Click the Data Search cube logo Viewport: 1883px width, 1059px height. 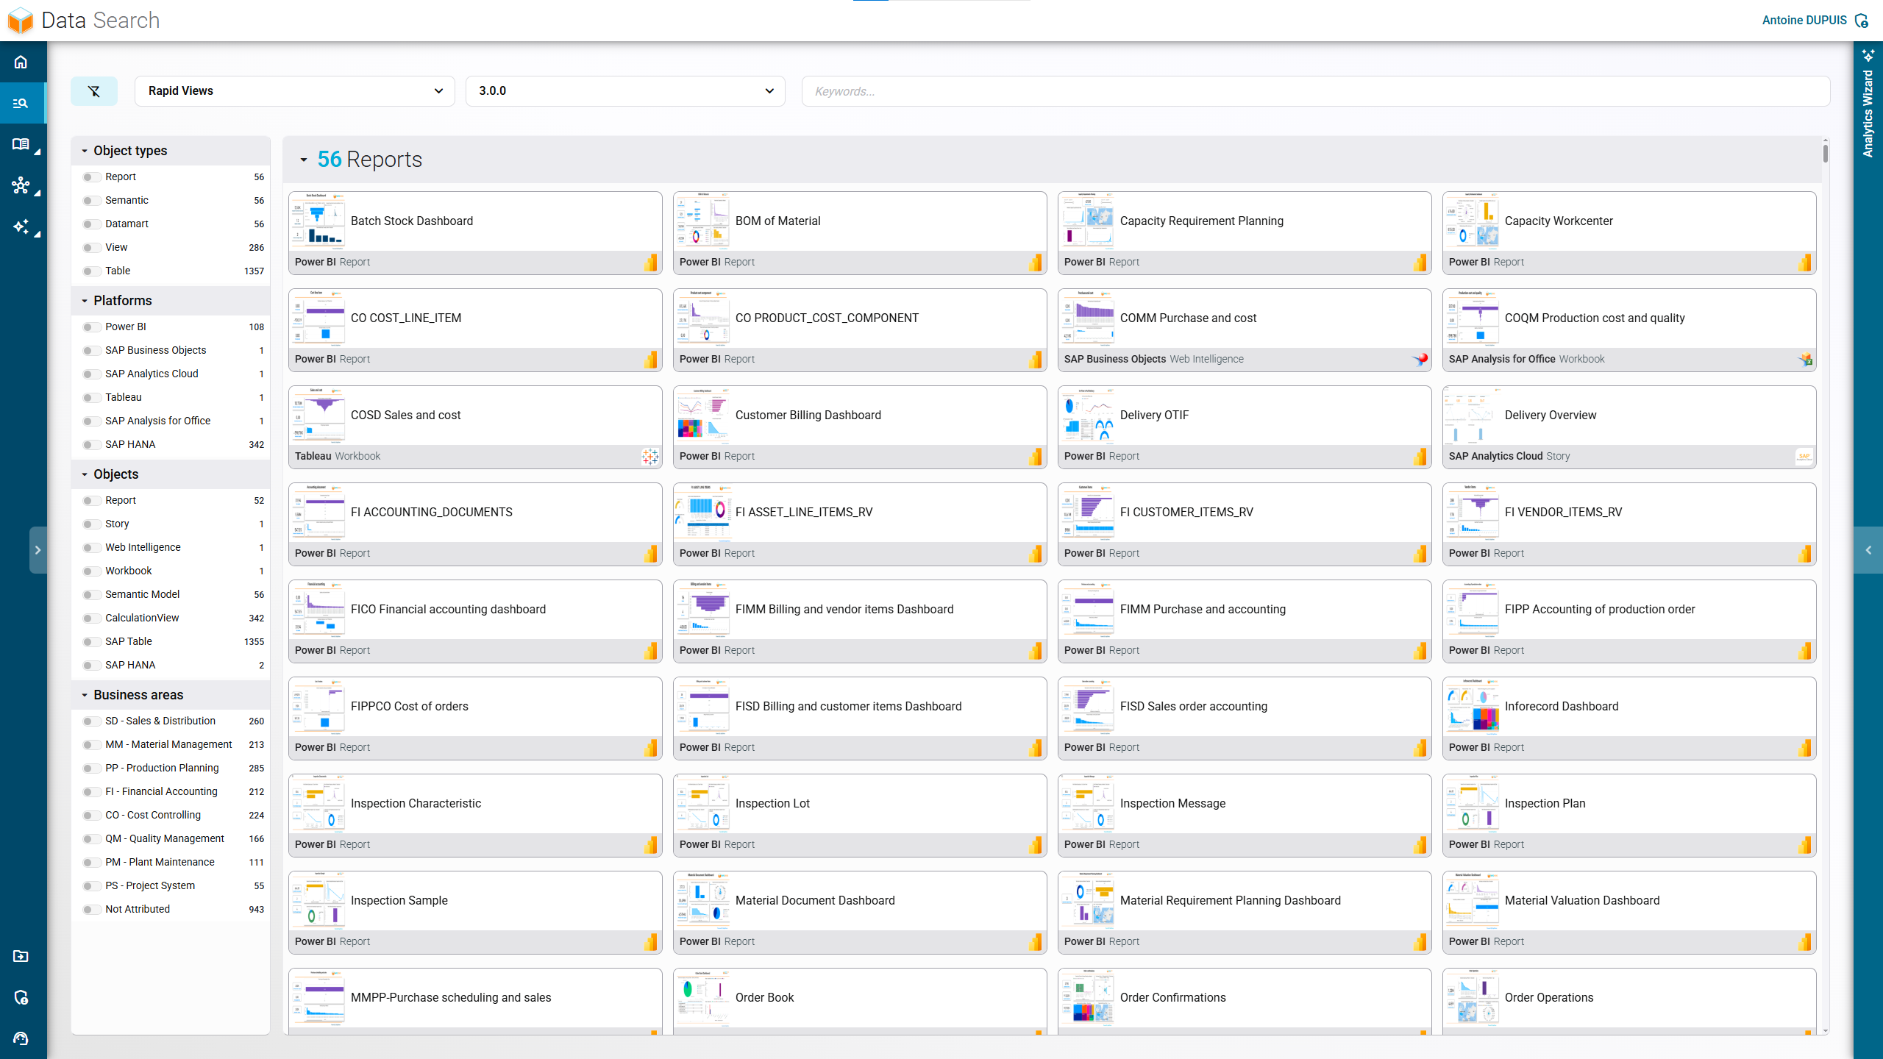pos(21,21)
